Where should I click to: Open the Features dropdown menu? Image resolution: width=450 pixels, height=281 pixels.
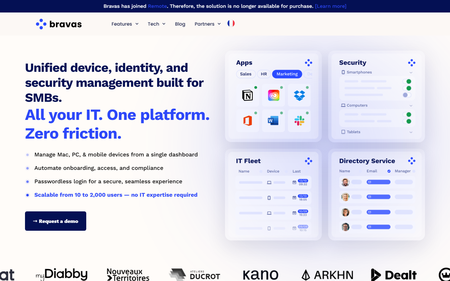pos(125,24)
